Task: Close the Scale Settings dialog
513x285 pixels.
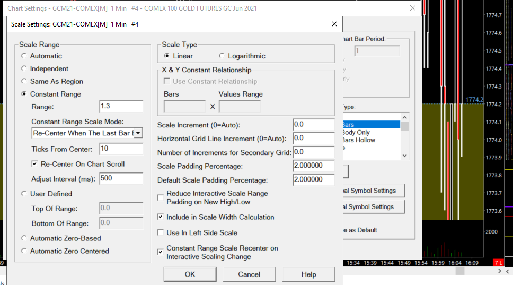Action: point(334,24)
